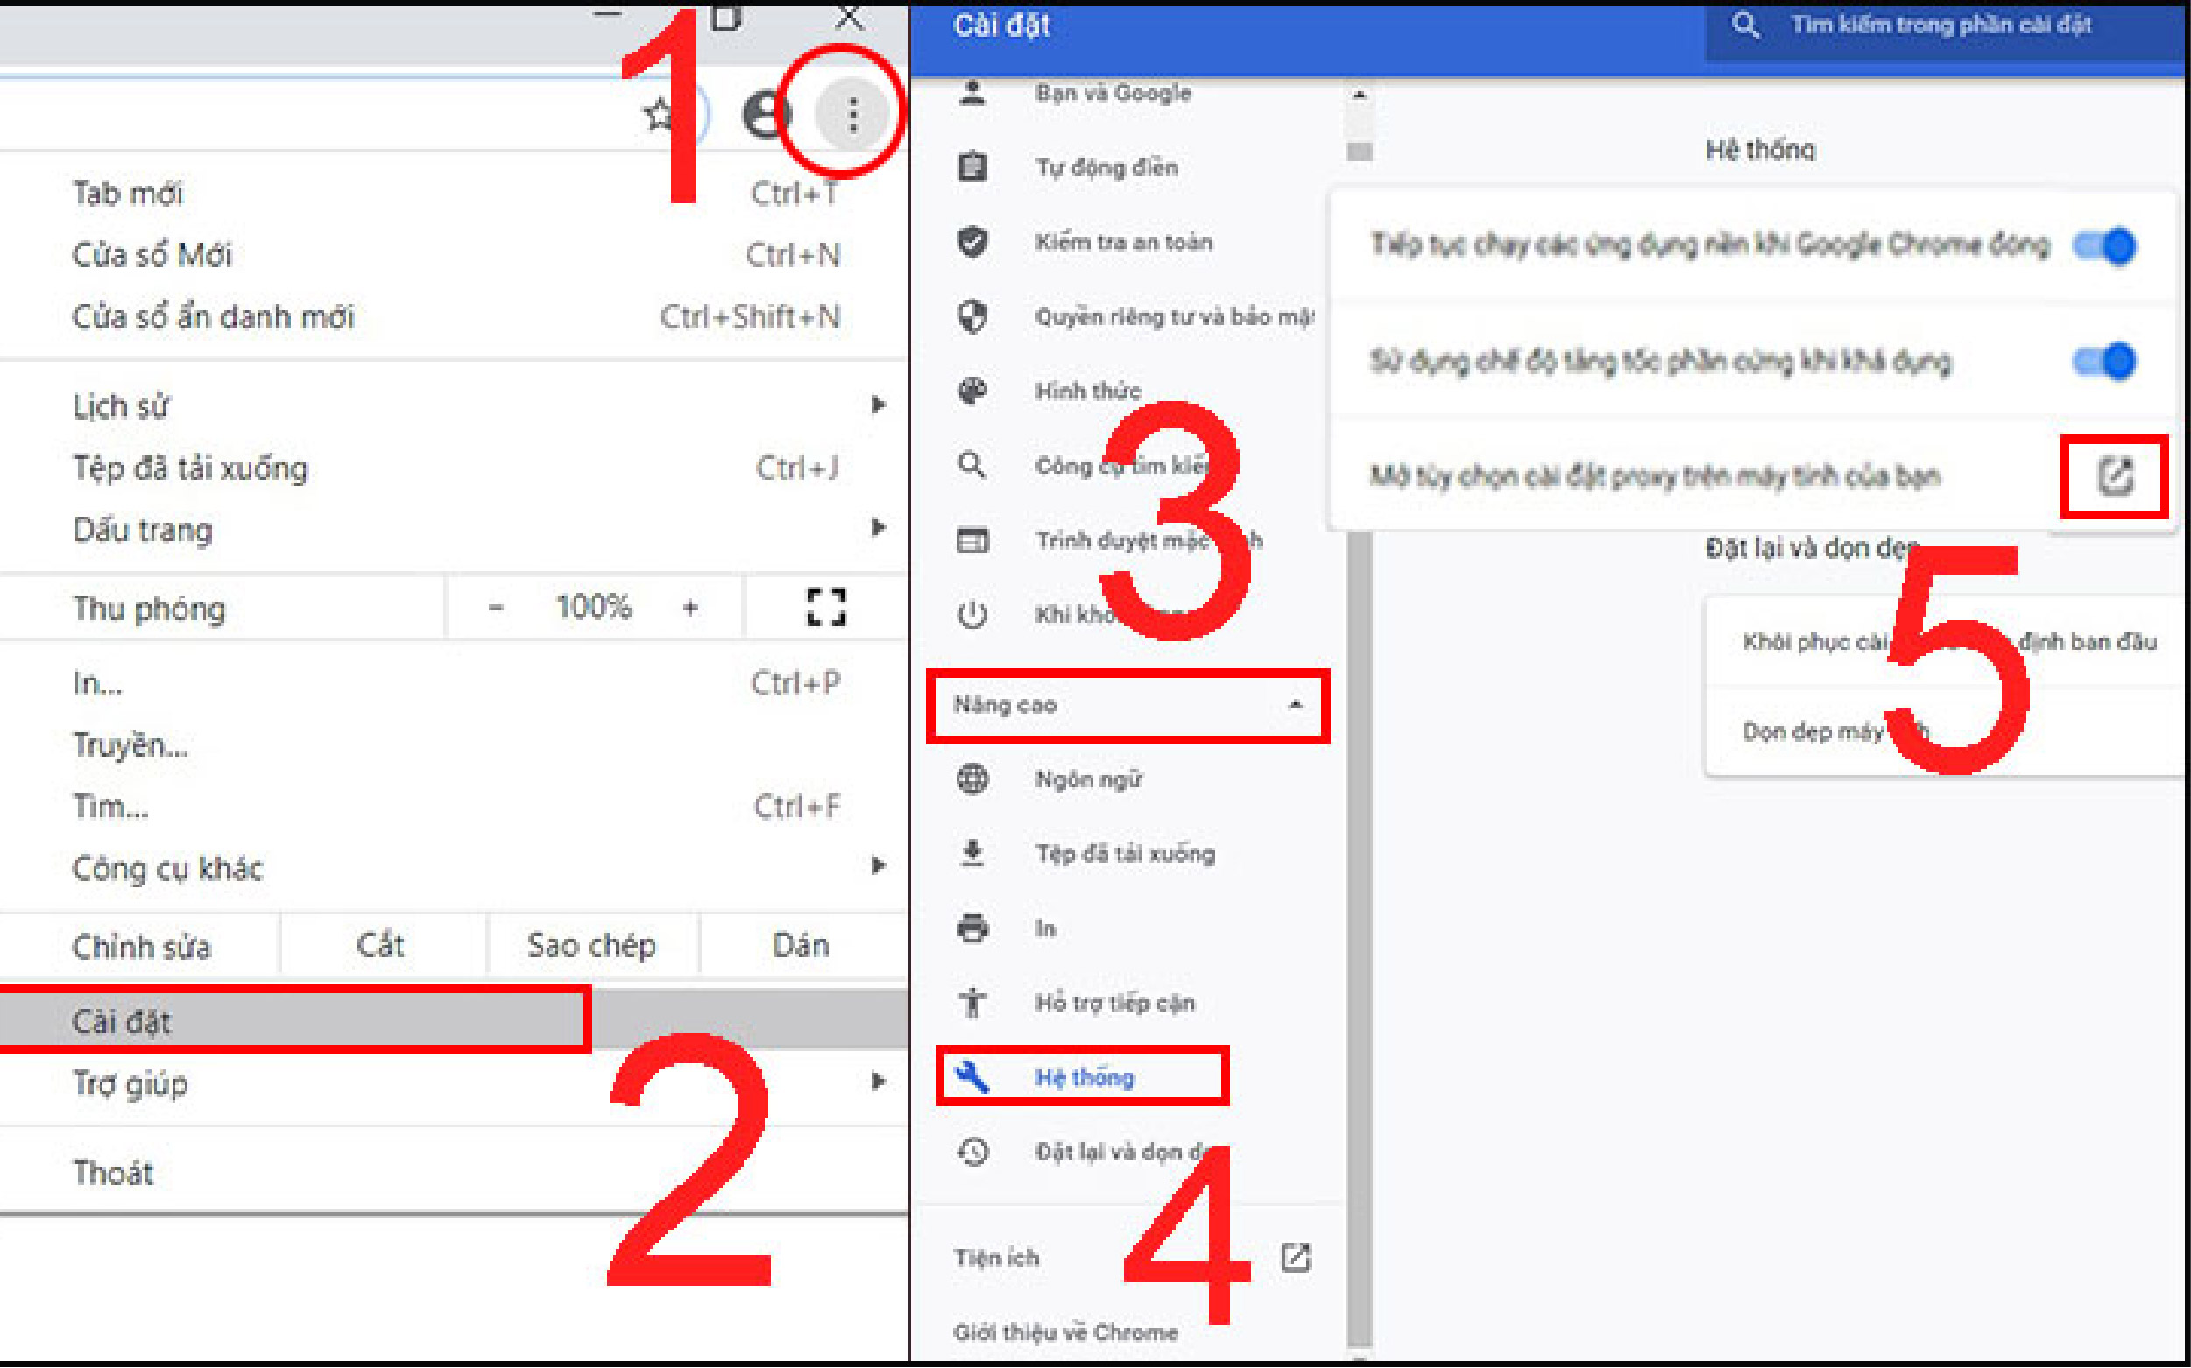Click the bookmark star in the address bar
2191x1368 pixels.
(x=658, y=112)
